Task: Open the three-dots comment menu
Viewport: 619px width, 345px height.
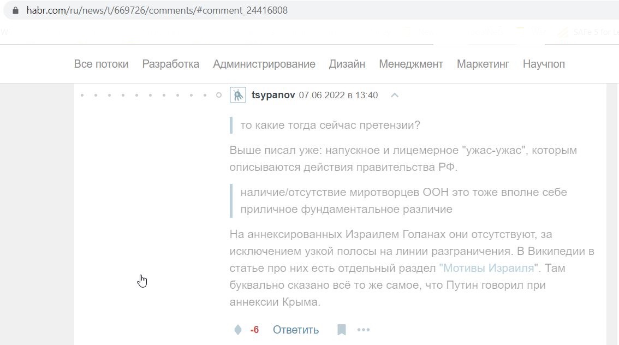Action: coord(364,330)
